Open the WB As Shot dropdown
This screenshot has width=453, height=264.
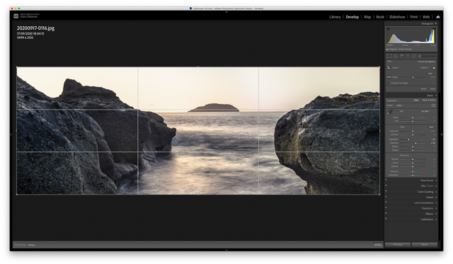426,111
